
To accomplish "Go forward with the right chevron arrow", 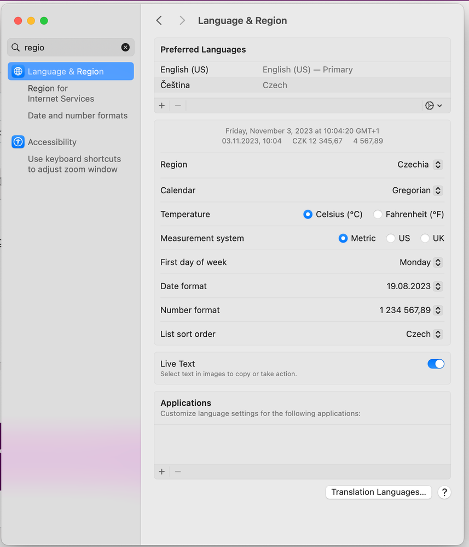I will tap(182, 21).
